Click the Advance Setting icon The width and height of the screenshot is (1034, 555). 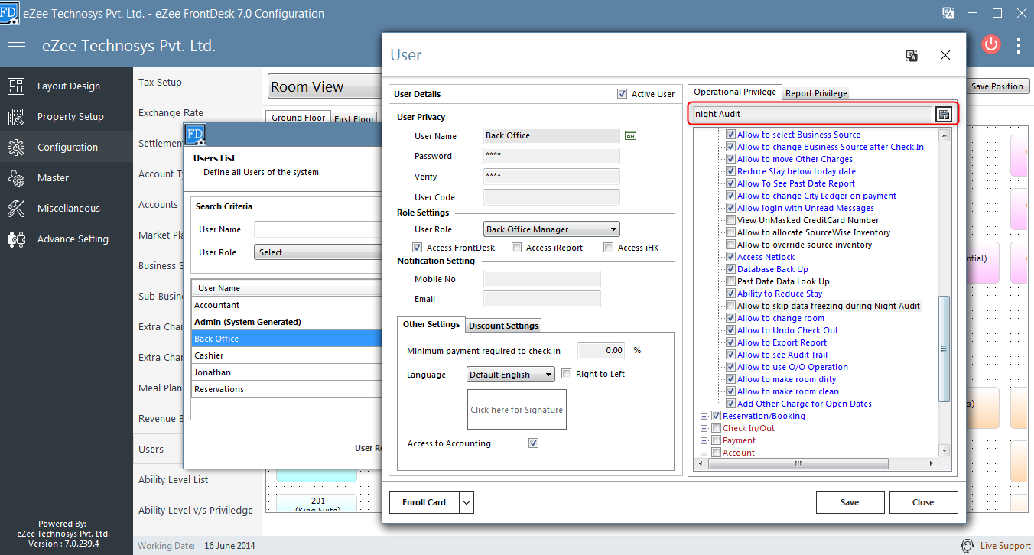(16, 239)
